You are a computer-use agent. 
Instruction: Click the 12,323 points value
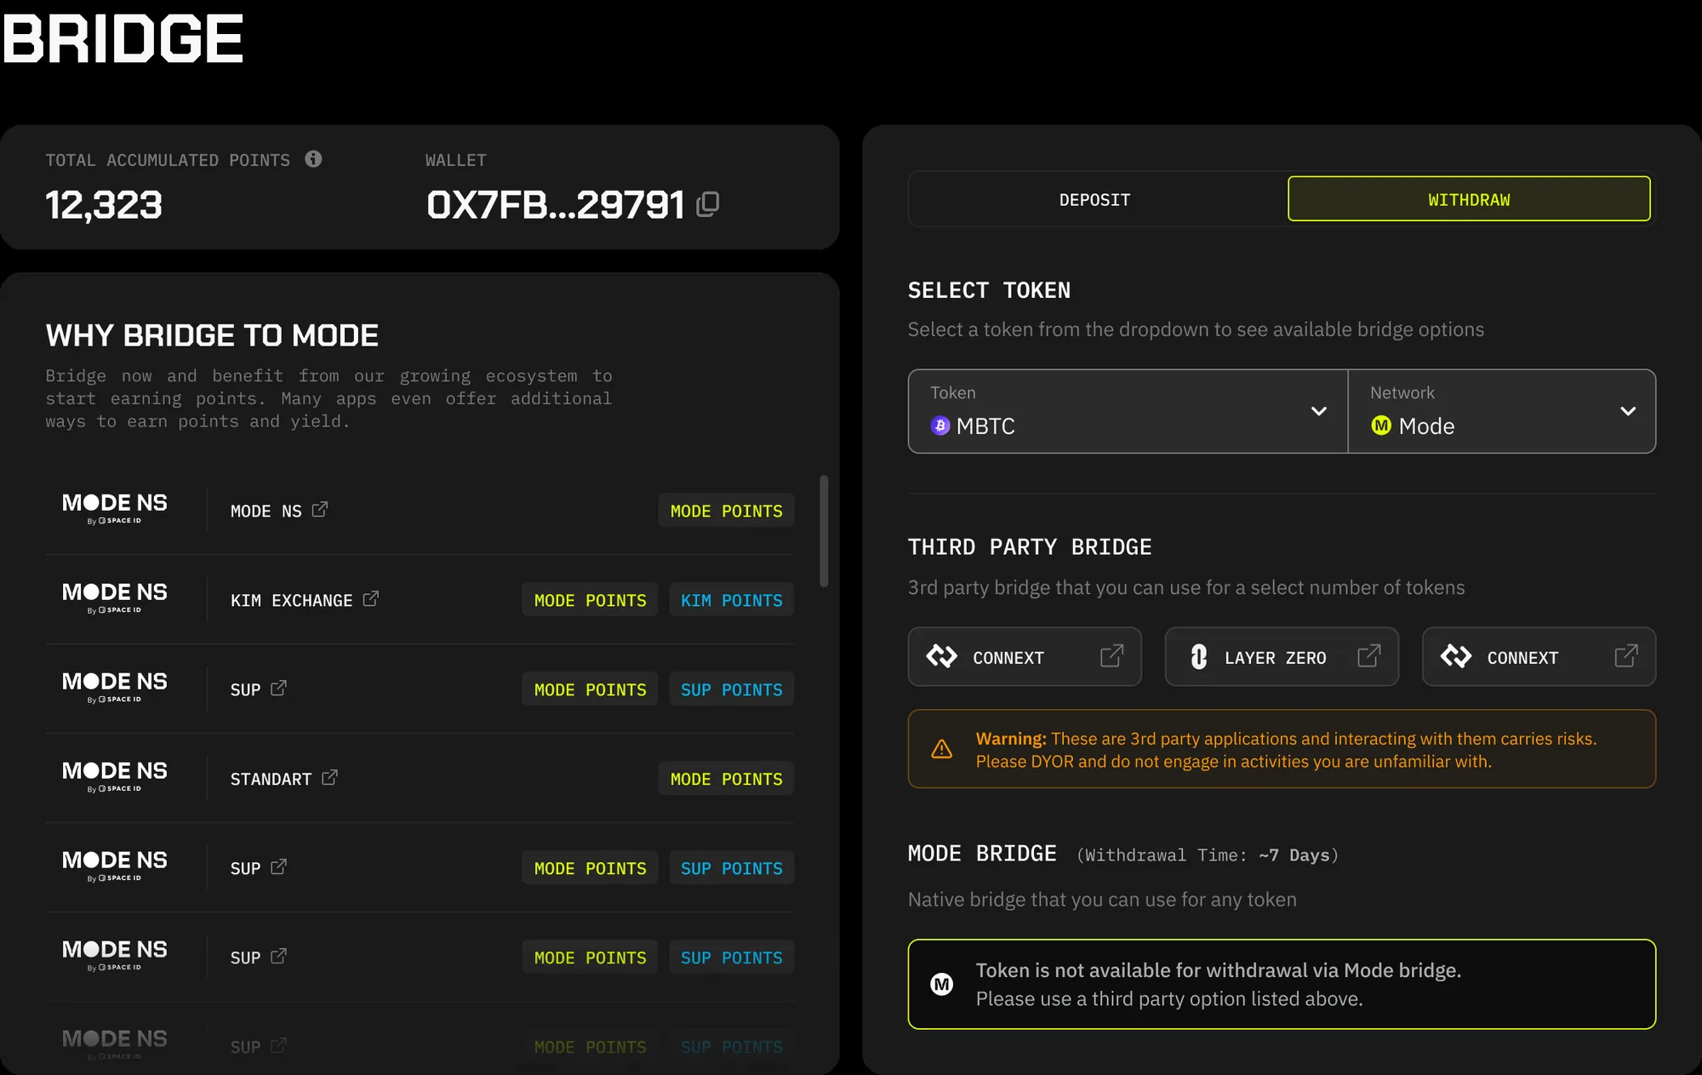point(104,205)
